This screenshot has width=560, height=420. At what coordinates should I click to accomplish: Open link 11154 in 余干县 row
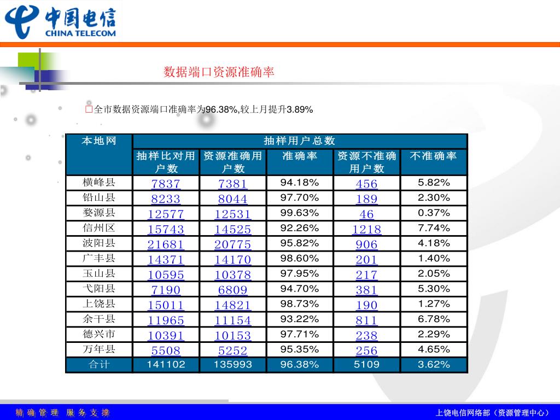[232, 320]
